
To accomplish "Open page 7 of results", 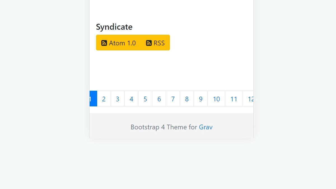I will tap(173, 99).
